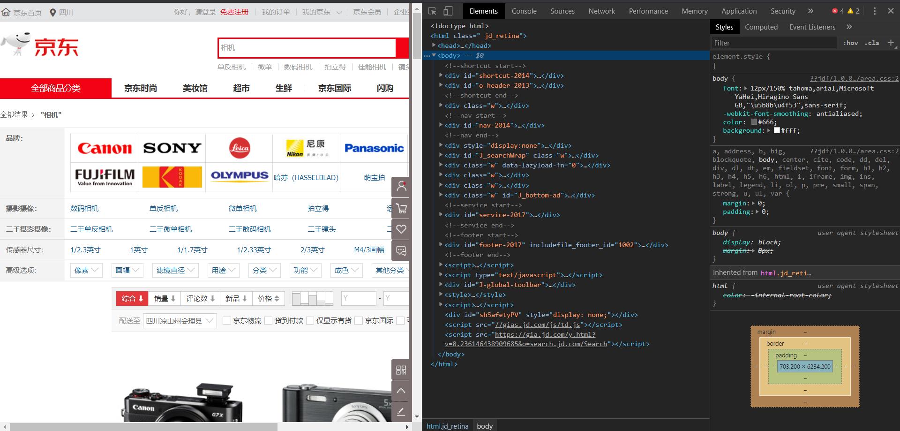Click the 相机 search input field
Viewport: 900px width, 431px height.
click(x=307, y=48)
